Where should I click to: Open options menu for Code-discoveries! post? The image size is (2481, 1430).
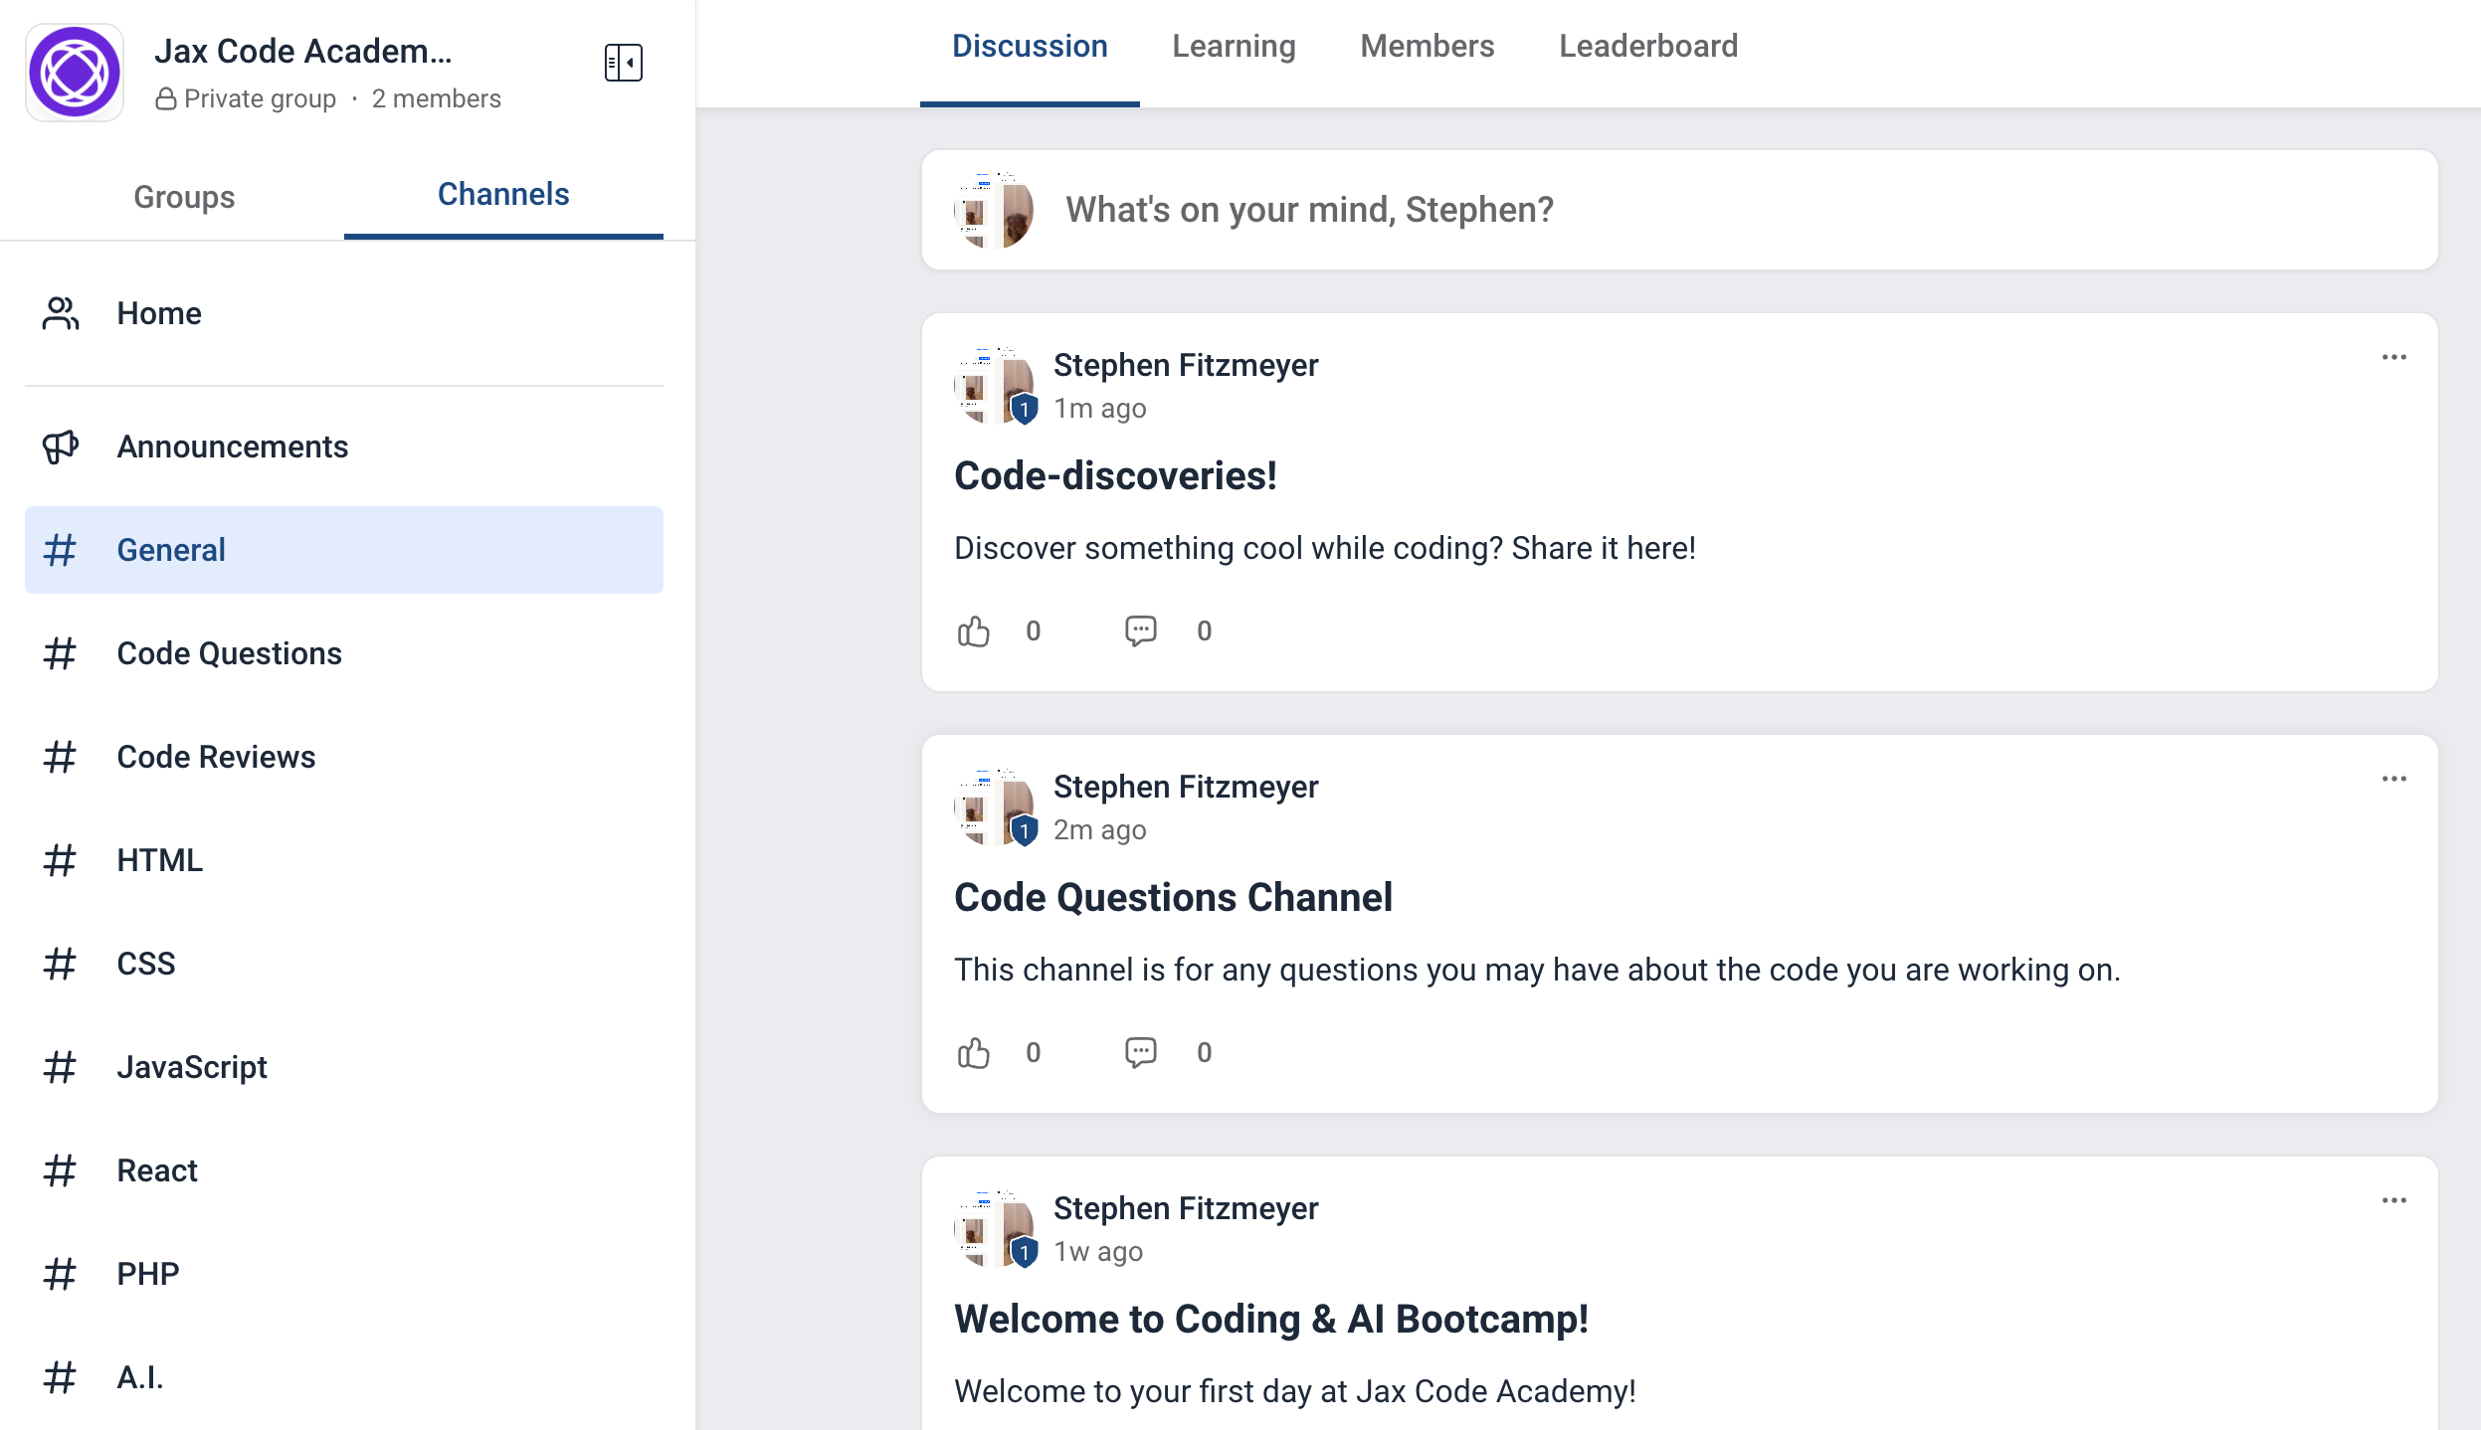click(x=2393, y=357)
